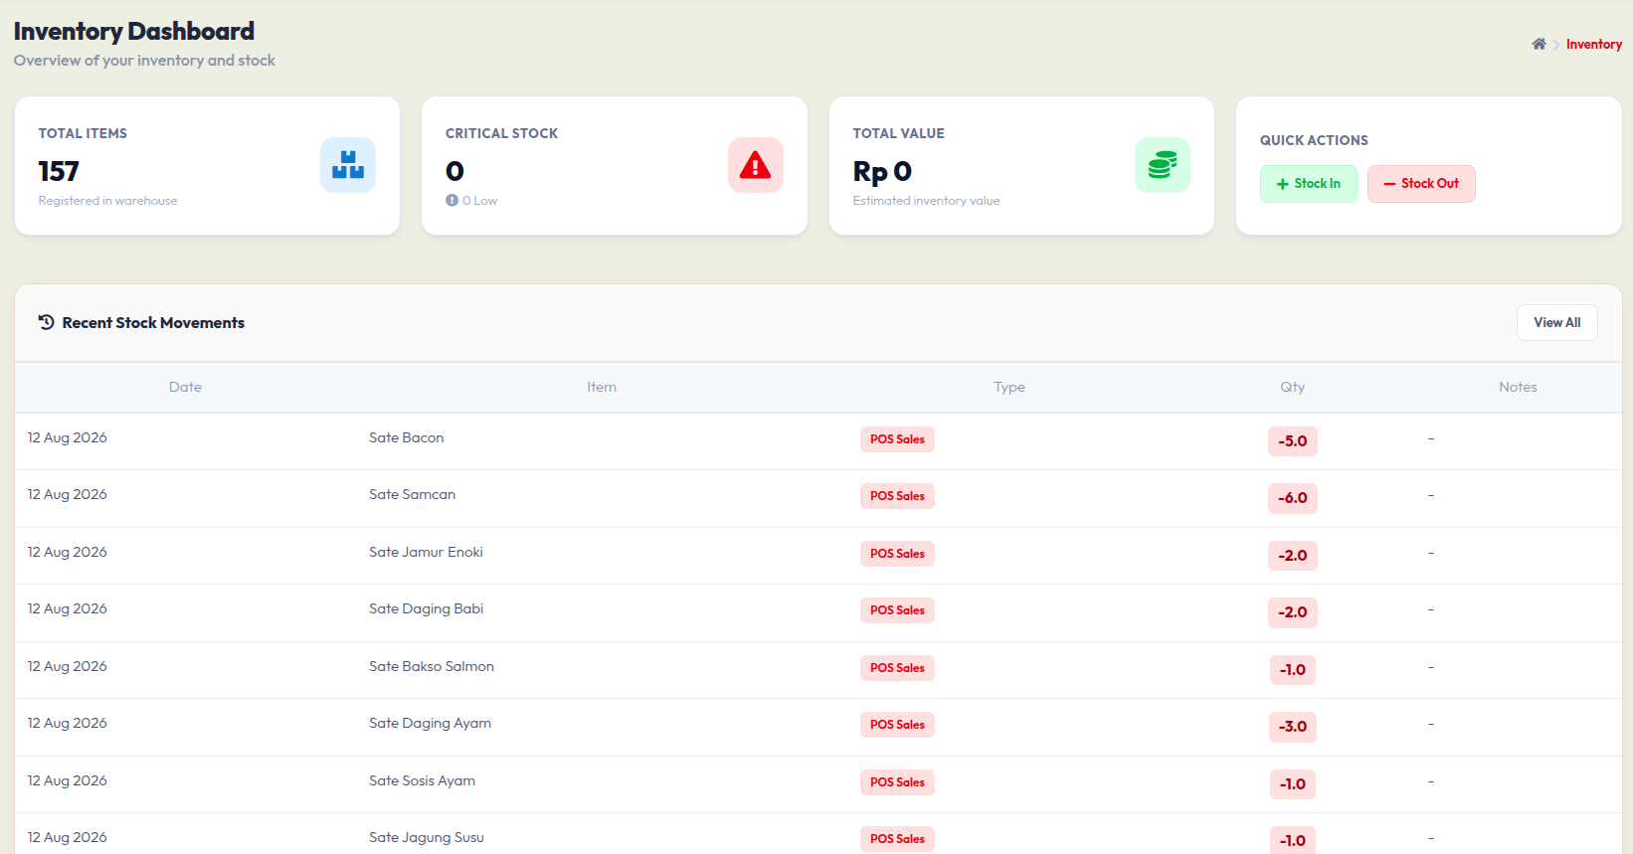
Task: Open the Stock In quick action
Action: tap(1309, 184)
